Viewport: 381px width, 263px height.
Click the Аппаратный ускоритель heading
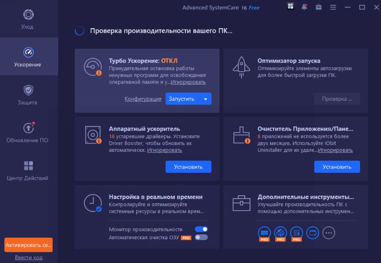click(x=144, y=129)
